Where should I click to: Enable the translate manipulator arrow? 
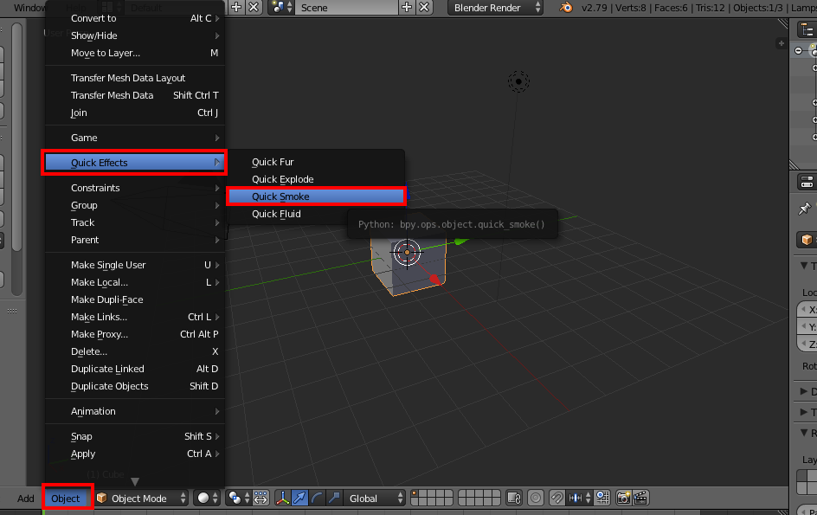tap(299, 499)
